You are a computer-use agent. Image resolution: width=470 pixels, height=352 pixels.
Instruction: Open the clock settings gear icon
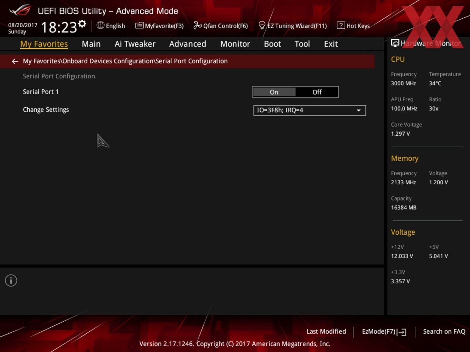[82, 24]
